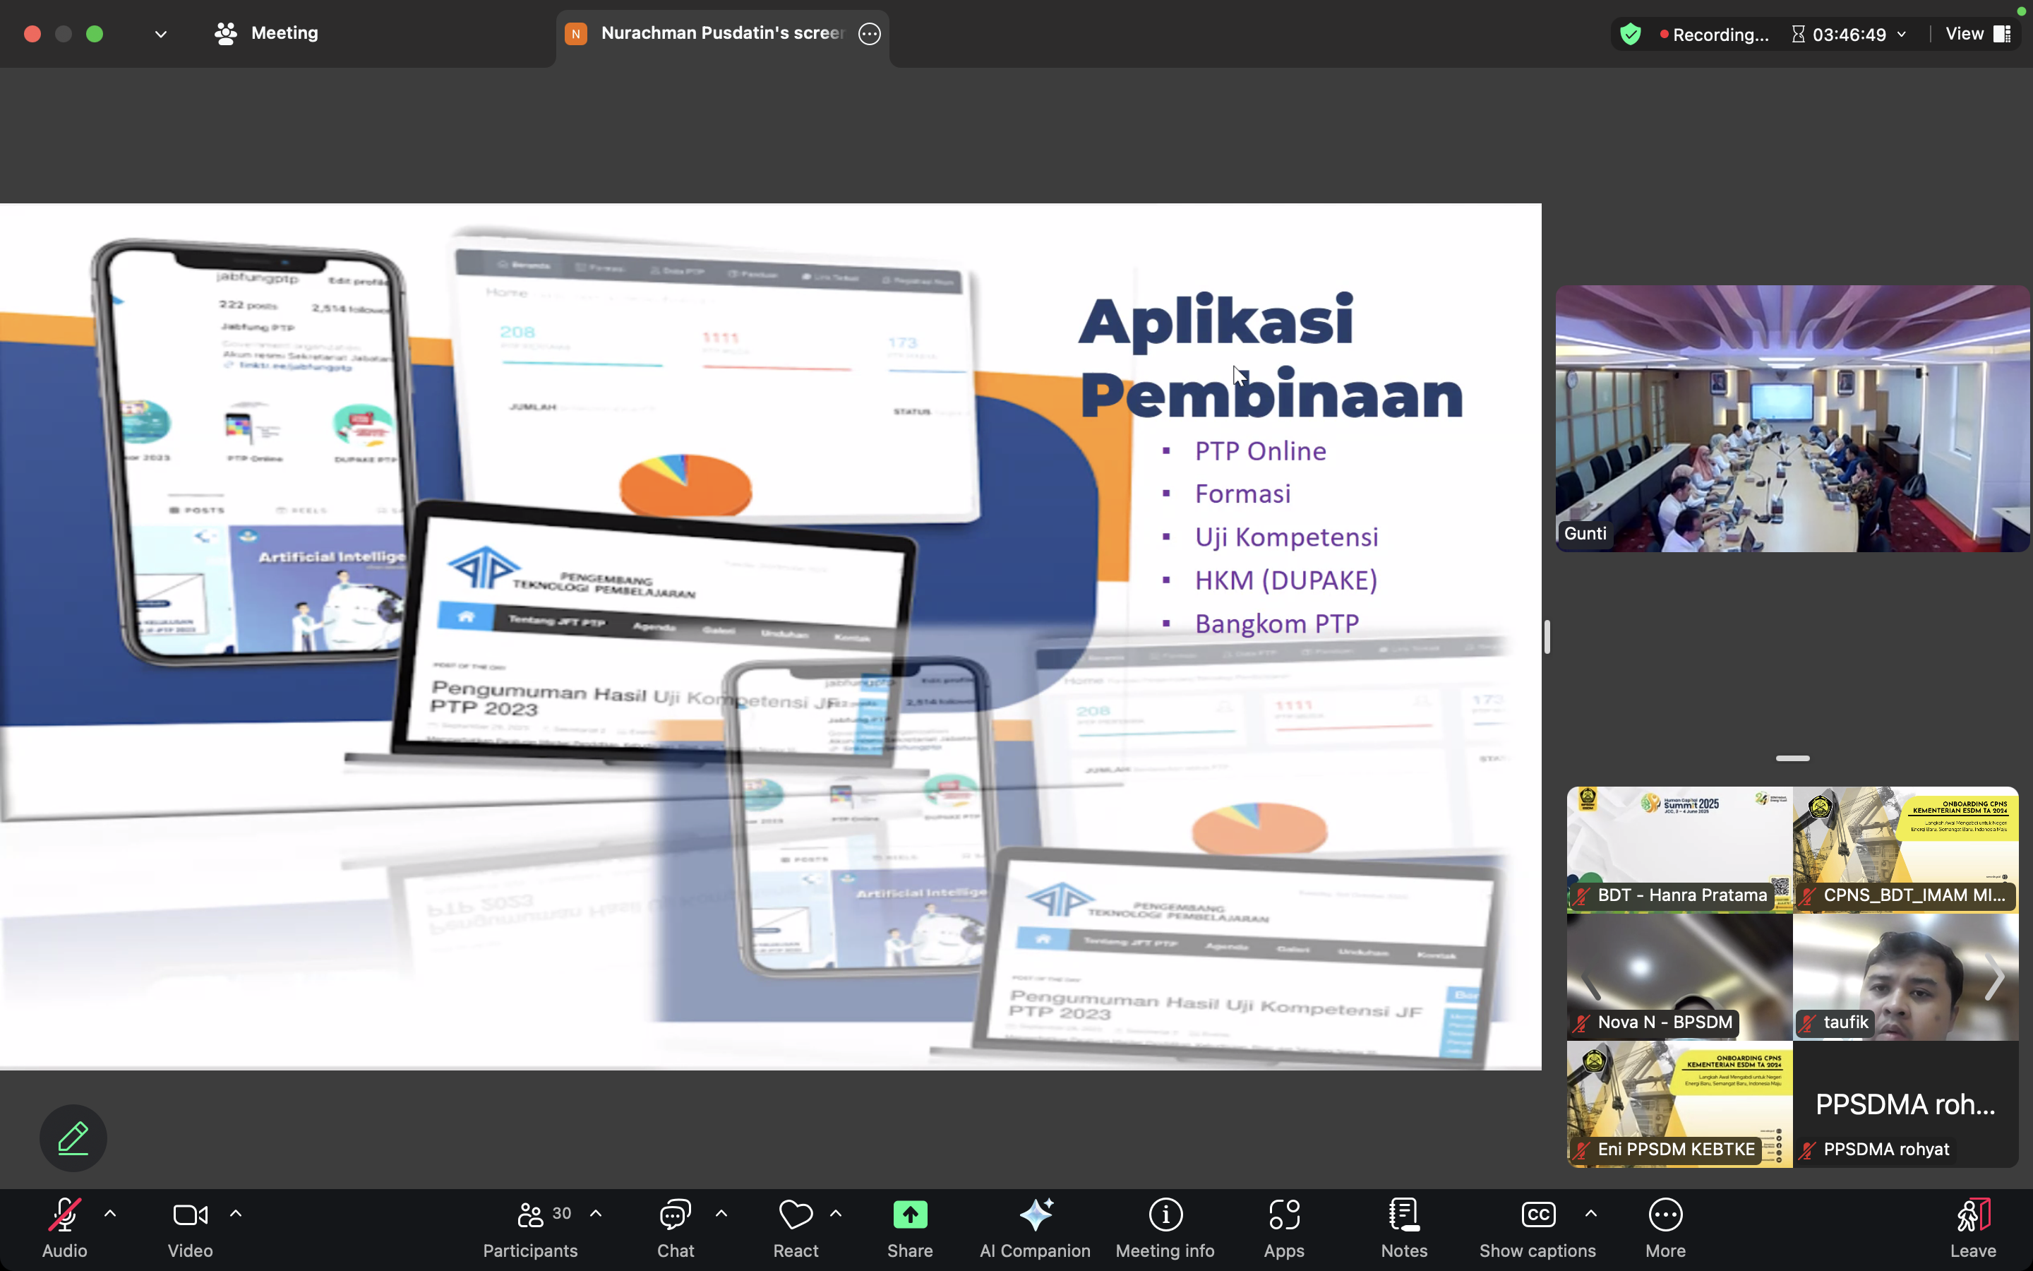Select Nurachman Pusdatin's screen tab

click(x=722, y=34)
